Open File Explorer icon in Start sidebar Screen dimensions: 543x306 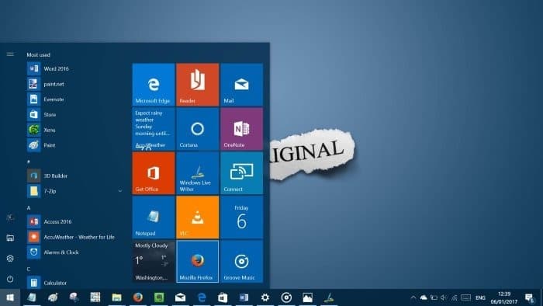pos(10,238)
